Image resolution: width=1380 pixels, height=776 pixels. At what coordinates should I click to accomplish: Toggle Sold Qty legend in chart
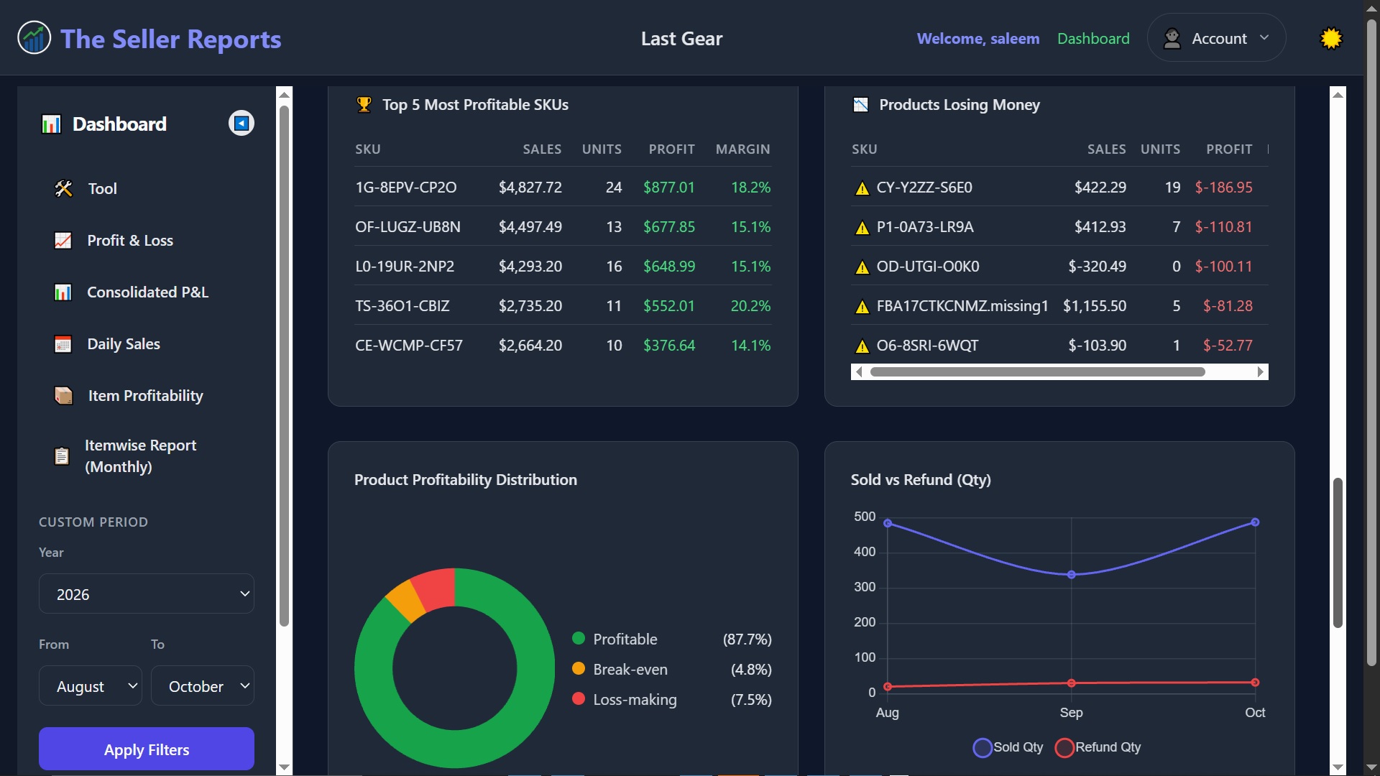(1008, 747)
